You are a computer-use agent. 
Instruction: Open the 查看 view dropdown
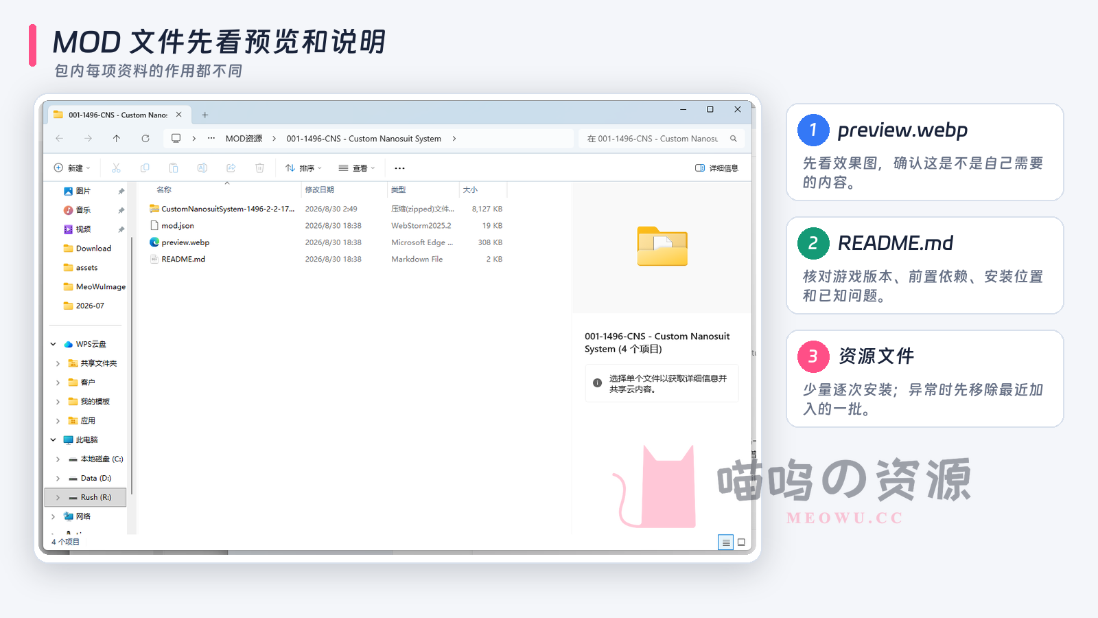(357, 168)
